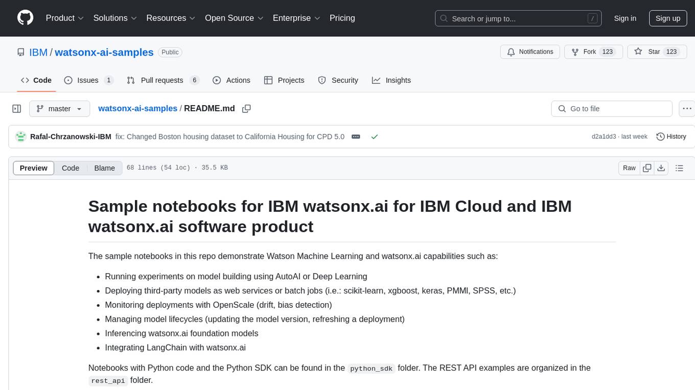Copy the README.md file path
Viewport: 695px width, 390px height.
coord(246,109)
